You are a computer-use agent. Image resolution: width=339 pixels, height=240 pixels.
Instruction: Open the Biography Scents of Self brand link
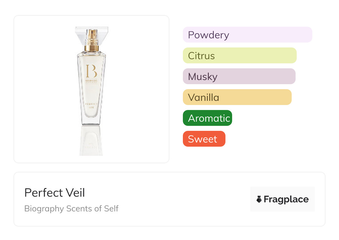71,208
